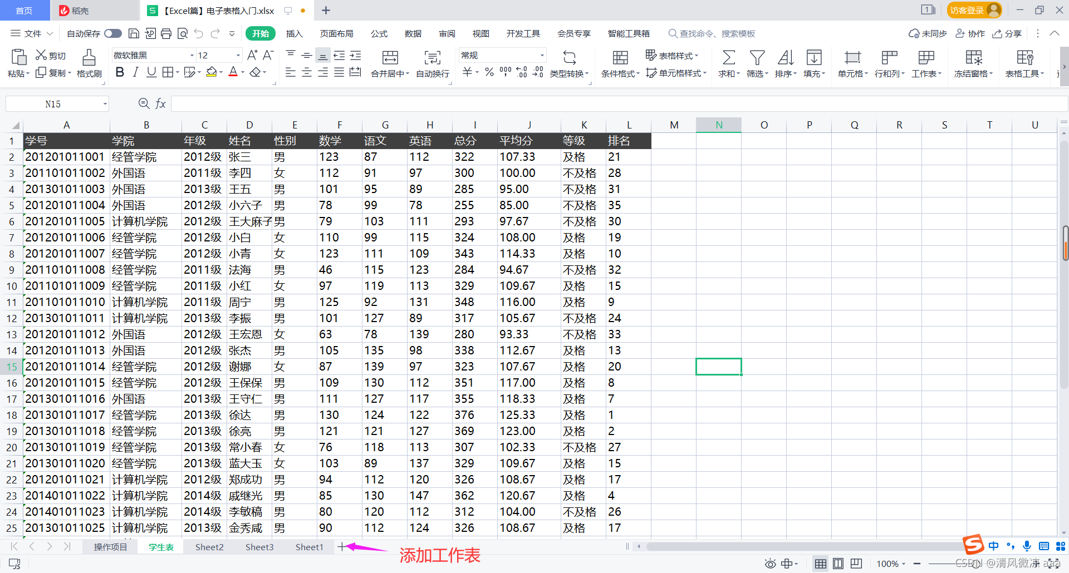Open the 公式 ribbon tab
The width and height of the screenshot is (1069, 573).
[379, 33]
